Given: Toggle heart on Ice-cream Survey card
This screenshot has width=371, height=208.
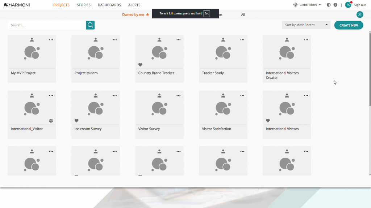Looking at the screenshot, I should [76, 121].
